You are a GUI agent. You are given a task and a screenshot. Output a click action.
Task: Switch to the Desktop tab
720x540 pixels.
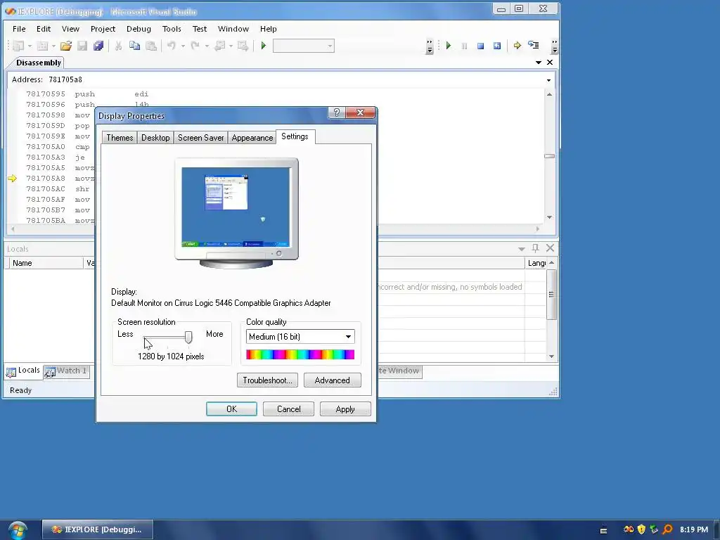(x=155, y=138)
